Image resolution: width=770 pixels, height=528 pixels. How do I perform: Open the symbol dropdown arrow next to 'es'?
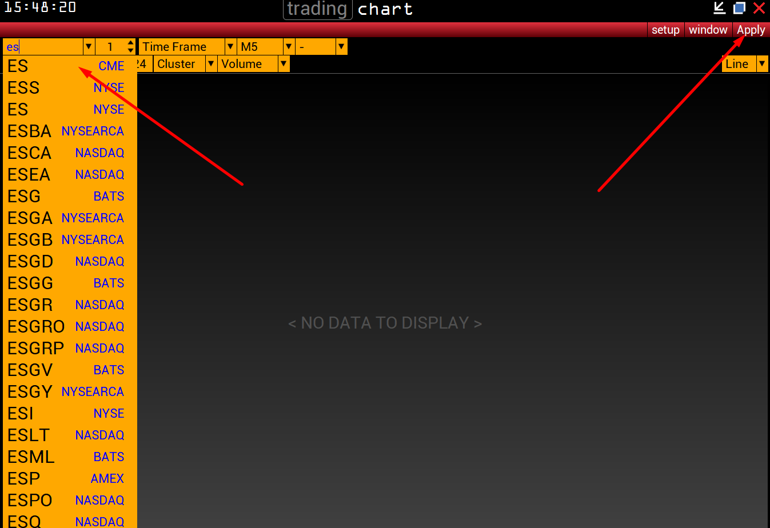tap(89, 47)
